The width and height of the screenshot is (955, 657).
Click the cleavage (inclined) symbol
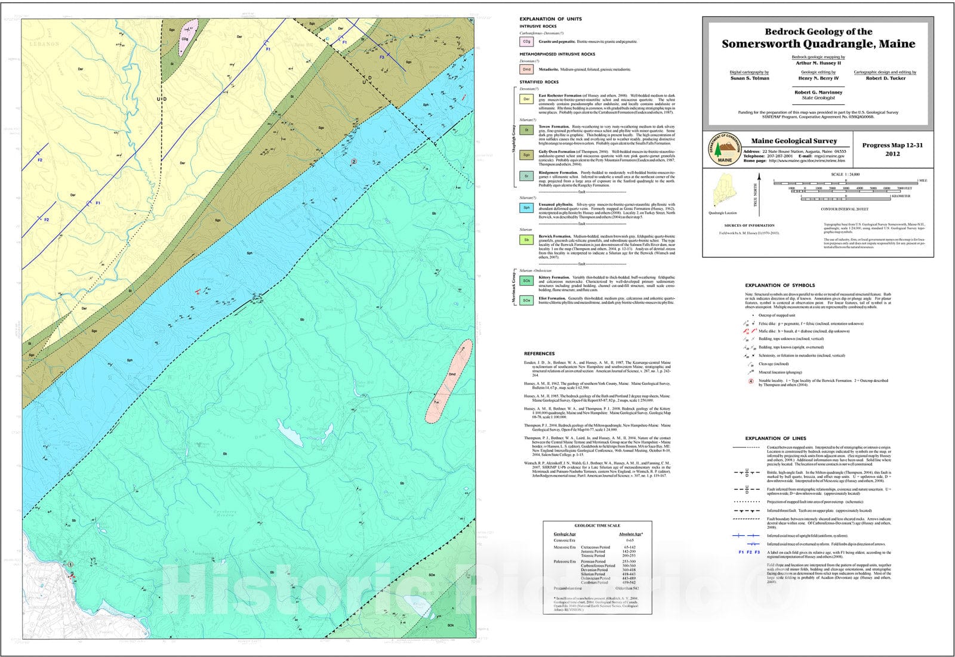[751, 363]
